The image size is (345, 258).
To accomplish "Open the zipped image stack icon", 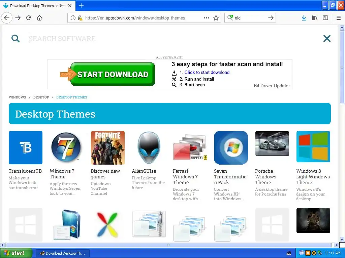I will pyautogui.click(x=149, y=224).
